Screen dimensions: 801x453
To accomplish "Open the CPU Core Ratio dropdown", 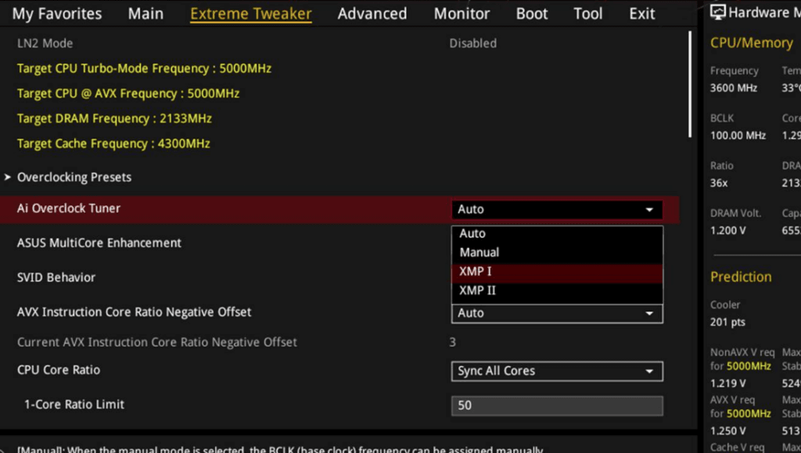I will pyautogui.click(x=557, y=371).
